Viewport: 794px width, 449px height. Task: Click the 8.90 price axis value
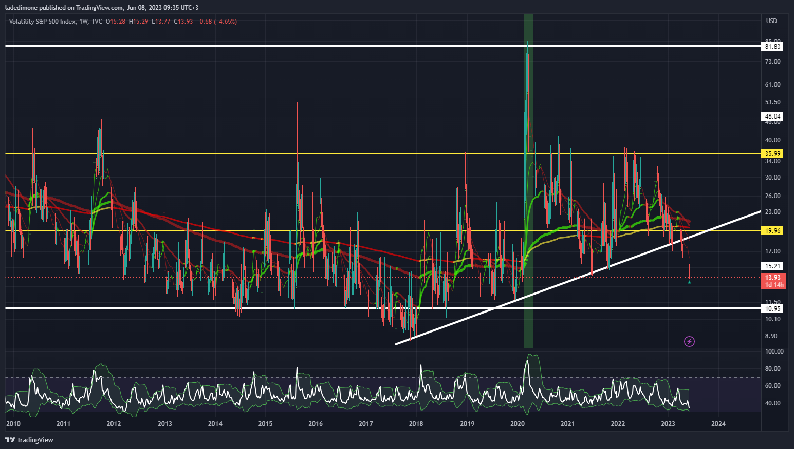click(771, 336)
